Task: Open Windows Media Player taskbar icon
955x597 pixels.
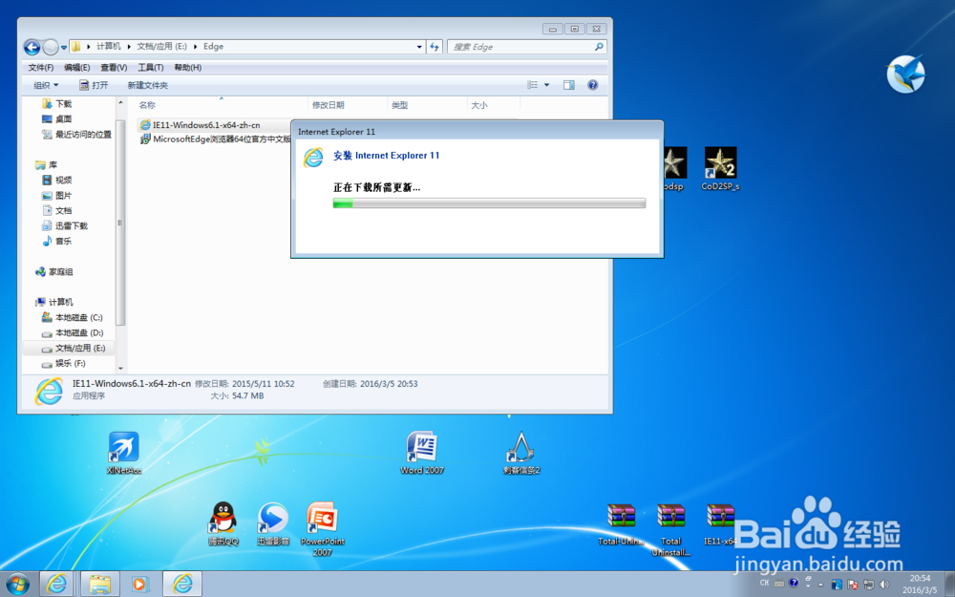Action: [x=139, y=585]
